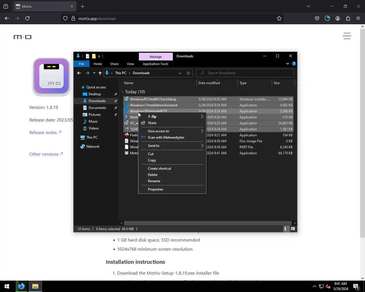
Task: Select Create shortcut option
Action: coord(172,168)
